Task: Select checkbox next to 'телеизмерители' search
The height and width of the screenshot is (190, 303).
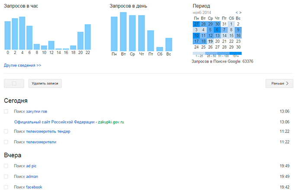Action: pyautogui.click(x=6, y=142)
